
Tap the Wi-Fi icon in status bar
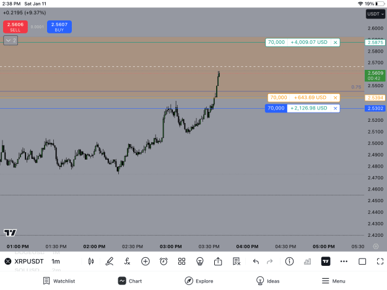360,4
